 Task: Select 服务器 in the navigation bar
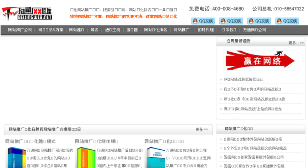(x=132, y=30)
